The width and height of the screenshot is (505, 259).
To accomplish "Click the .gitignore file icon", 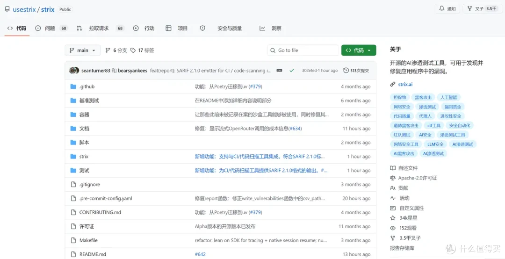I will (x=73, y=185).
